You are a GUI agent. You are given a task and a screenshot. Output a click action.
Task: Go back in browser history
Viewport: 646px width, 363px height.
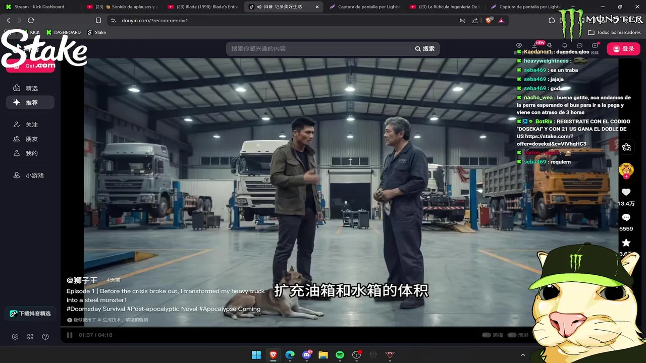[x=9, y=20]
